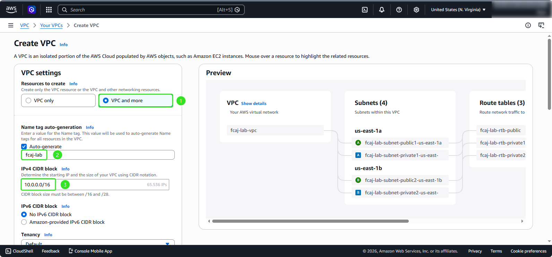Uncheck the Auto-generate checkbox
552x257 pixels.
(x=24, y=147)
